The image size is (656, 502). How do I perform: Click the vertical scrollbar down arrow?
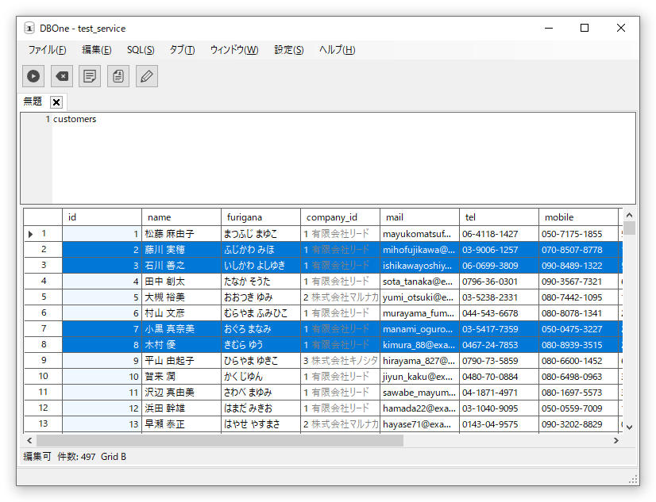629,426
